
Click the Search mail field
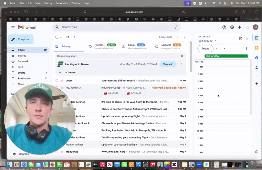117,27
